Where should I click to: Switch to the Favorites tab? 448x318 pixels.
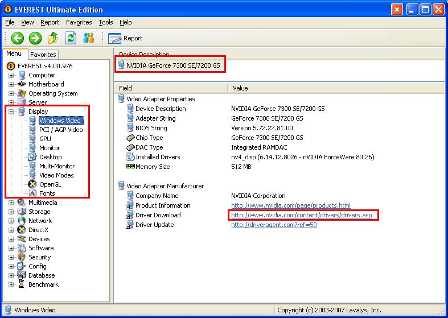pos(43,55)
